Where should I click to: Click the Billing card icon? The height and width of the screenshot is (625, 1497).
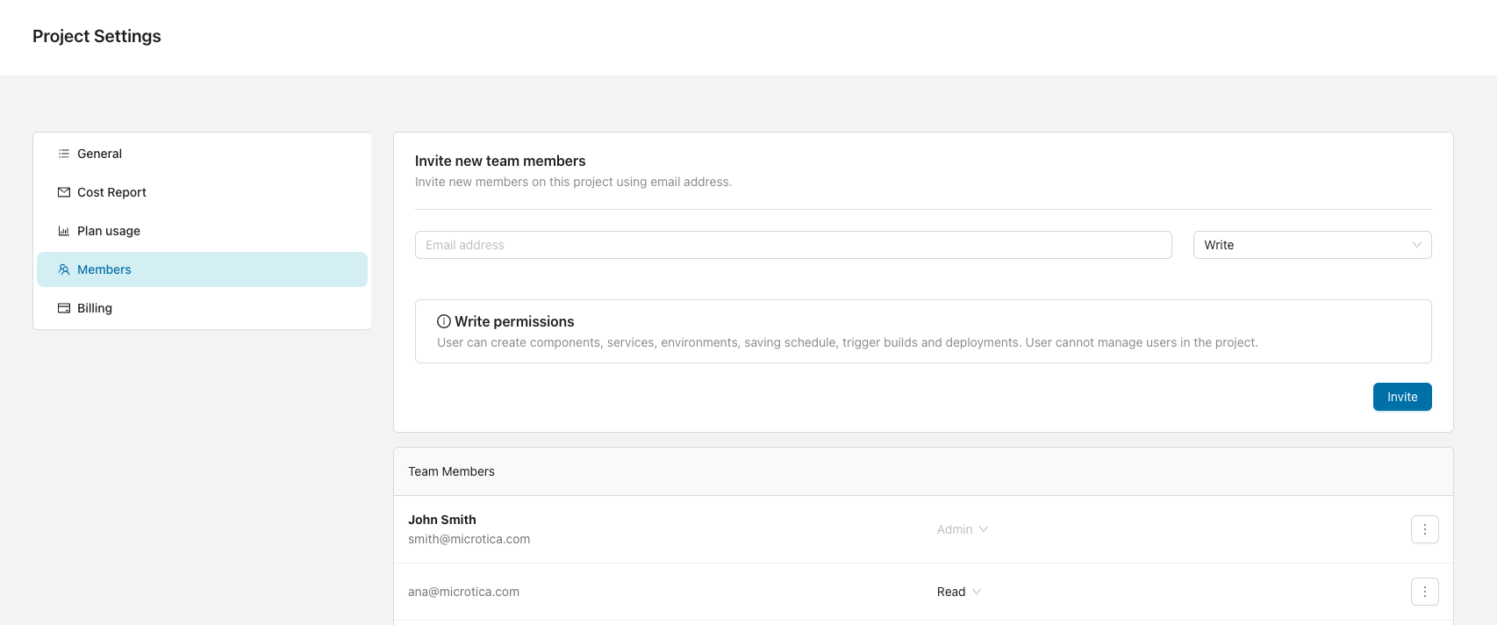point(63,308)
